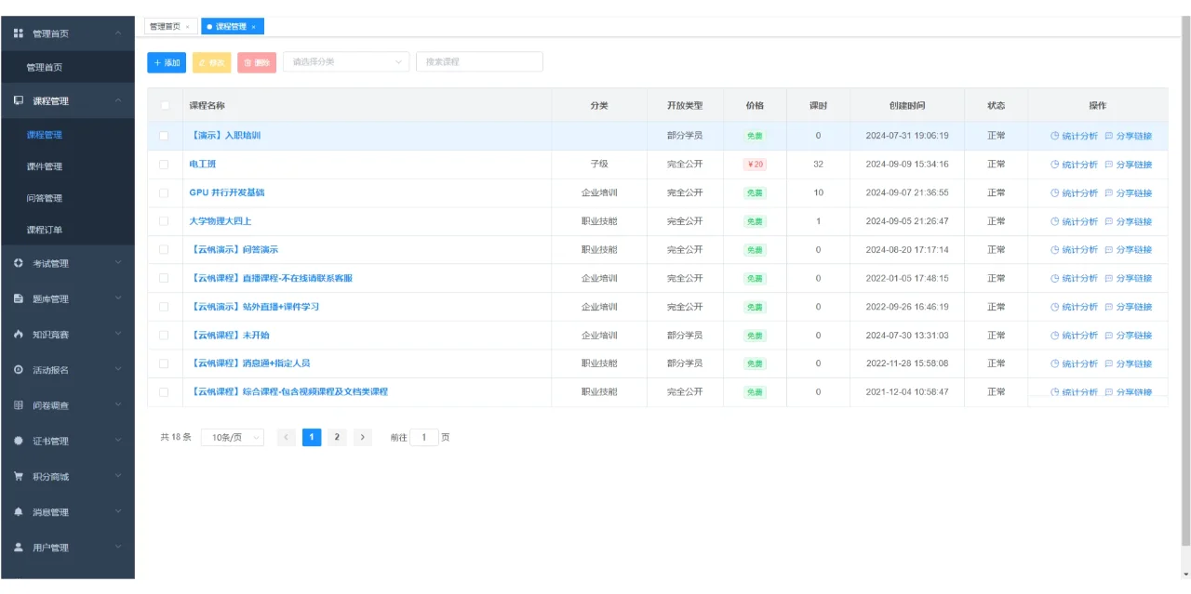
Task: Click the yellow 修改 button
Action: point(211,62)
